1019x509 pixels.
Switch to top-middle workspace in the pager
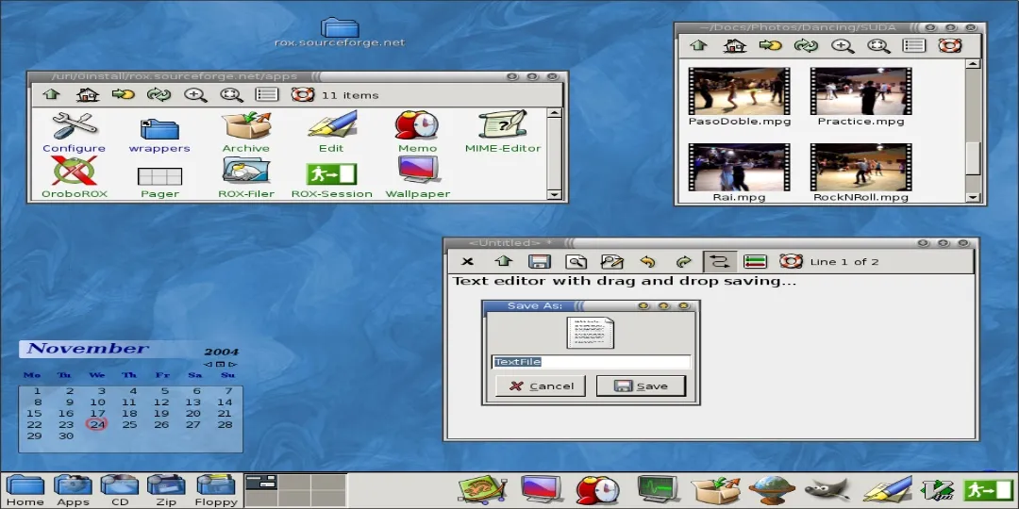pyautogui.click(x=295, y=483)
